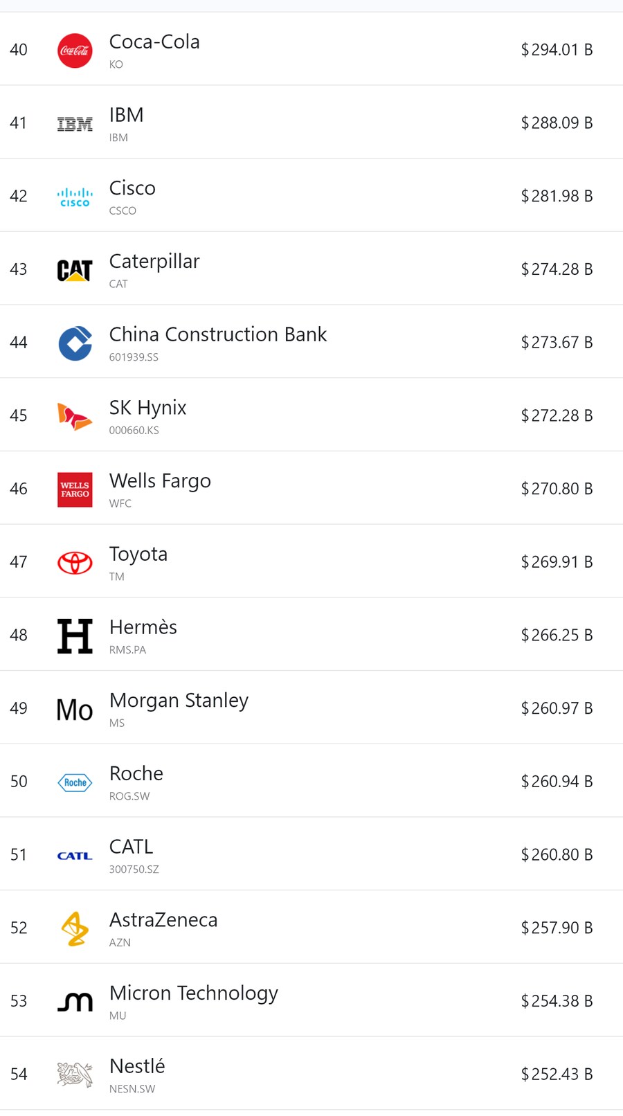Select the Micron Technology name link
The image size is (623, 1116).
coord(194,993)
